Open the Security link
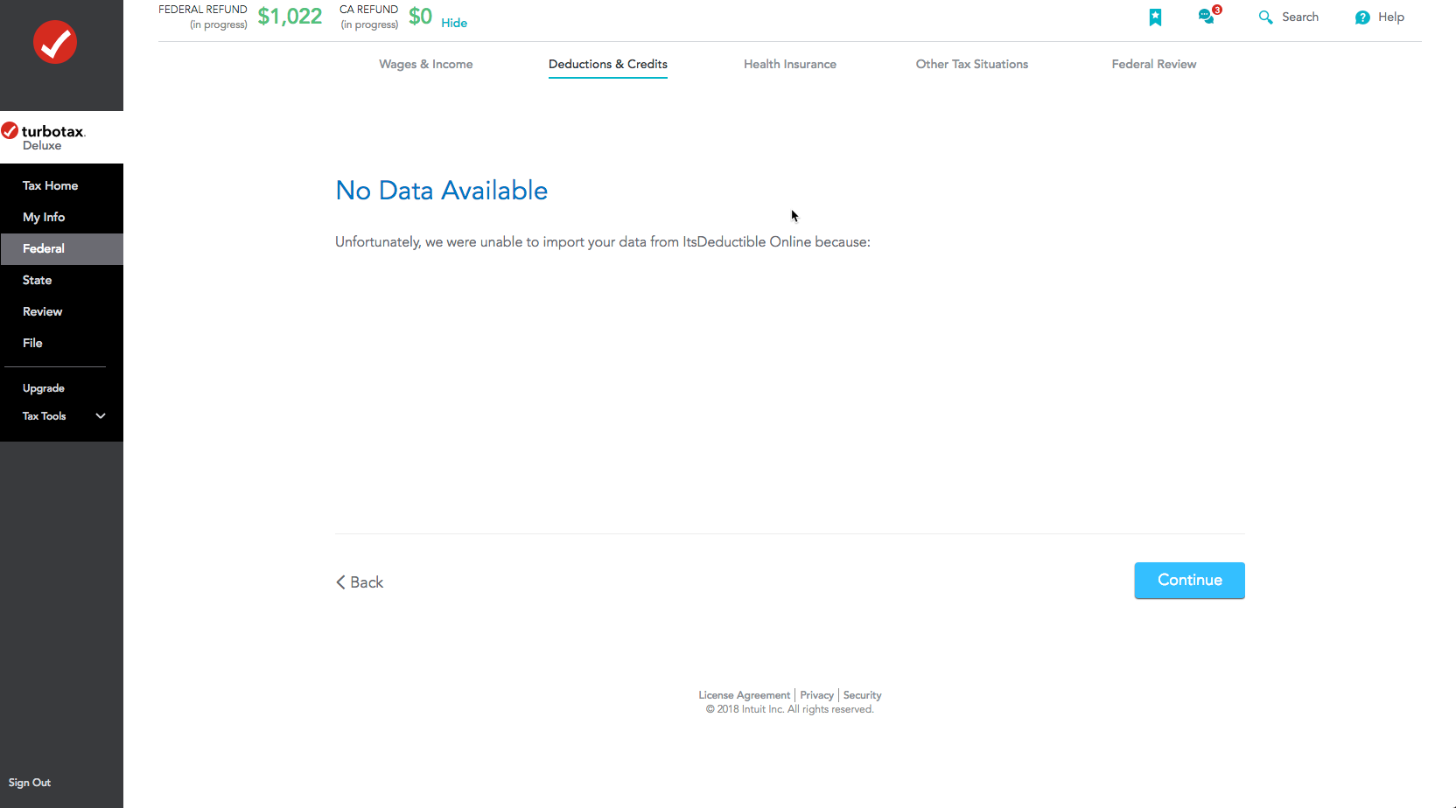 862,695
